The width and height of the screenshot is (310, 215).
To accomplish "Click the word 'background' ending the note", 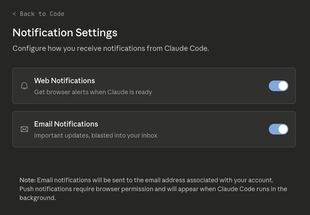I will pos(37,198).
